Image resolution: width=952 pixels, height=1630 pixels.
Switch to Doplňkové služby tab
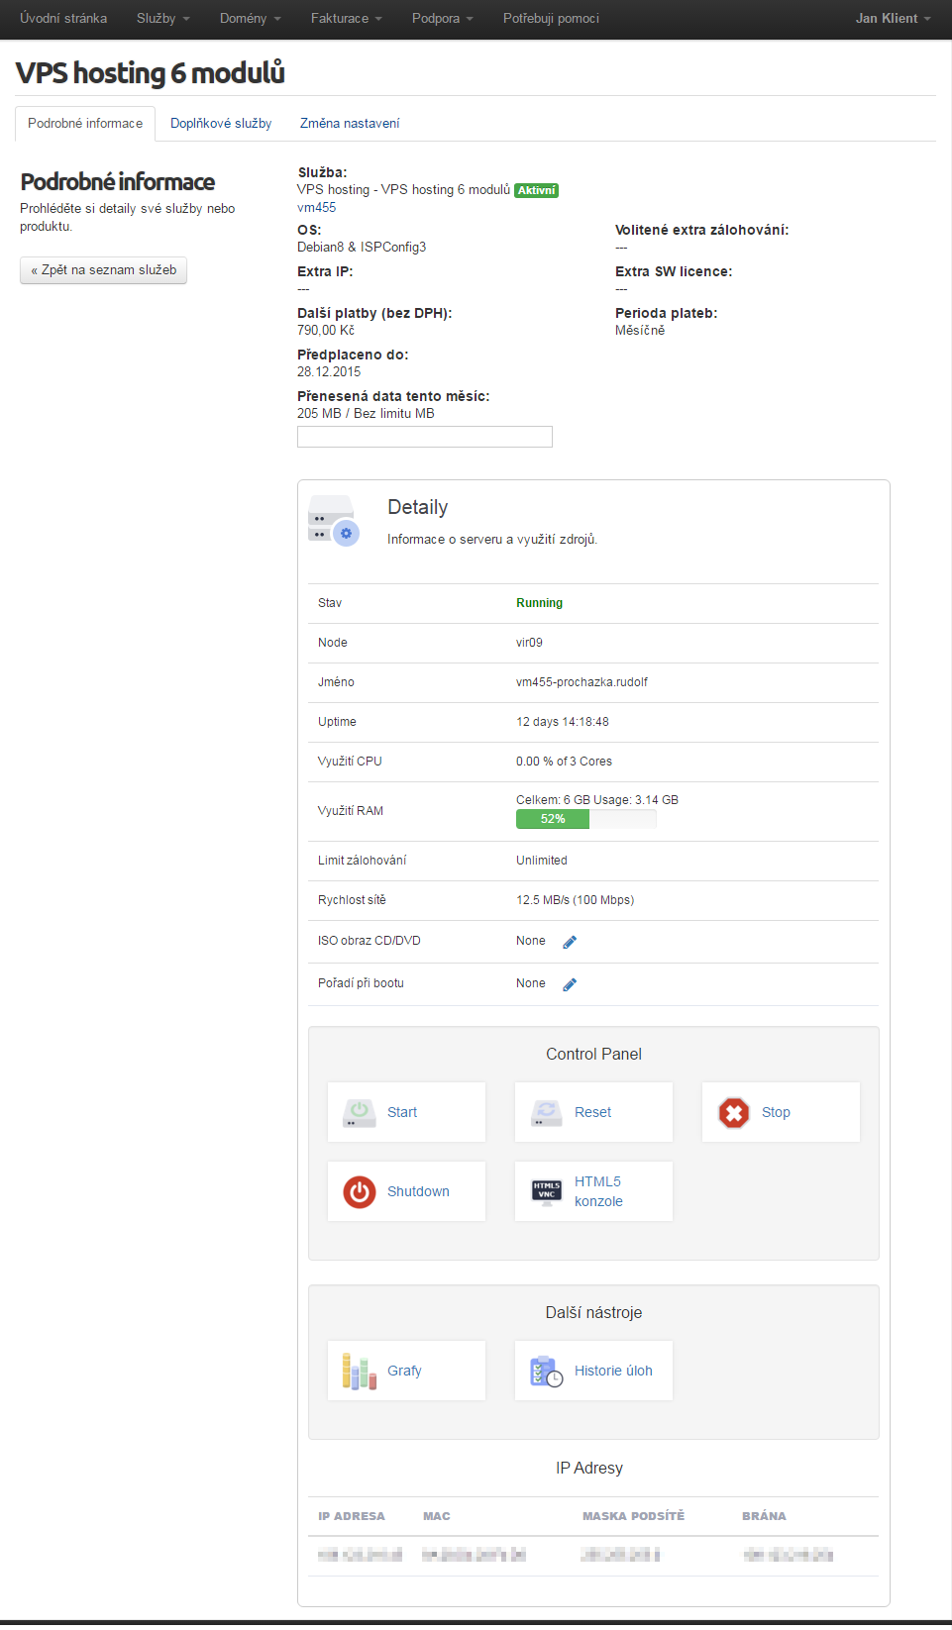pos(221,124)
